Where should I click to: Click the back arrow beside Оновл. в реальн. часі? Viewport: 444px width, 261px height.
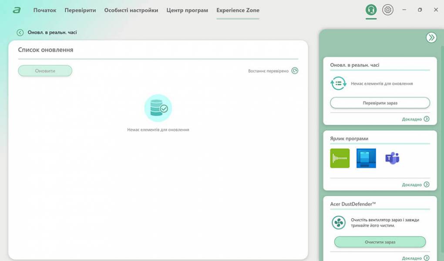coord(20,33)
